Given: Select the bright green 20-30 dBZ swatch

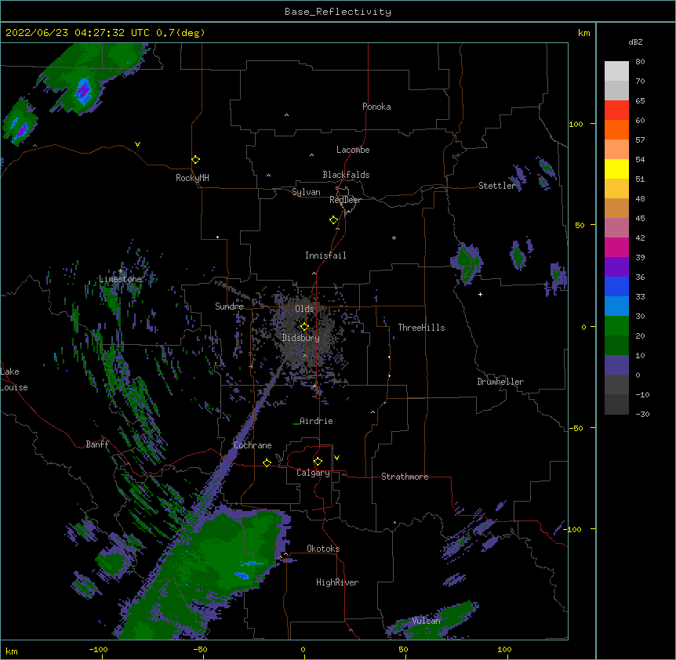Looking at the screenshot, I should (616, 326).
